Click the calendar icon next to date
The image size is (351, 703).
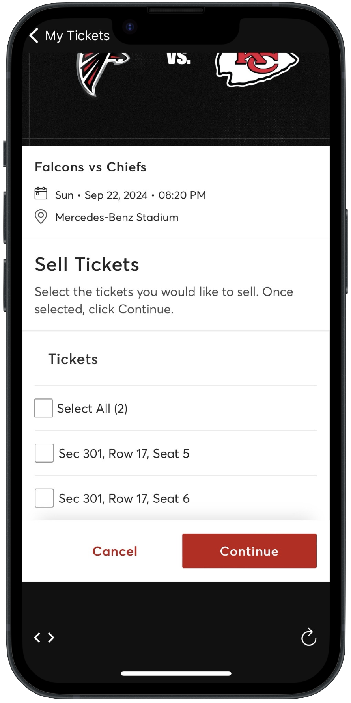(41, 194)
